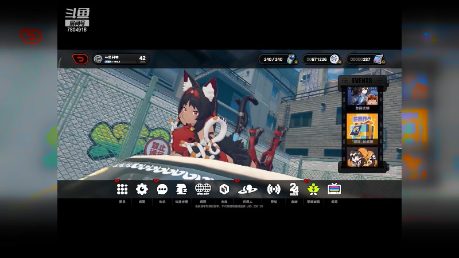Open the rainbow TV screen icon
Image resolution: width=459 pixels, height=258 pixels.
coord(334,189)
